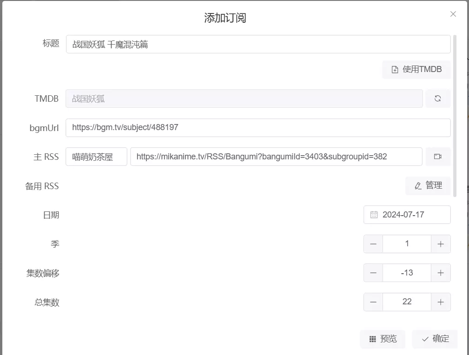Click the 预览 preview button
This screenshot has width=469, height=355.
click(383, 339)
